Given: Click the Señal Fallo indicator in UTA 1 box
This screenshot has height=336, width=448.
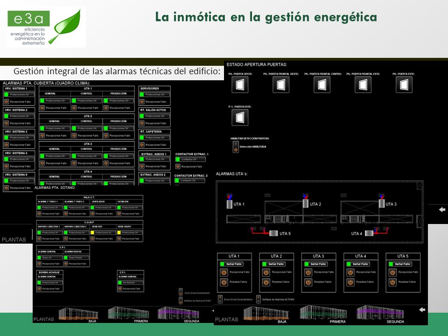Looking at the screenshot, I should pos(222,264).
